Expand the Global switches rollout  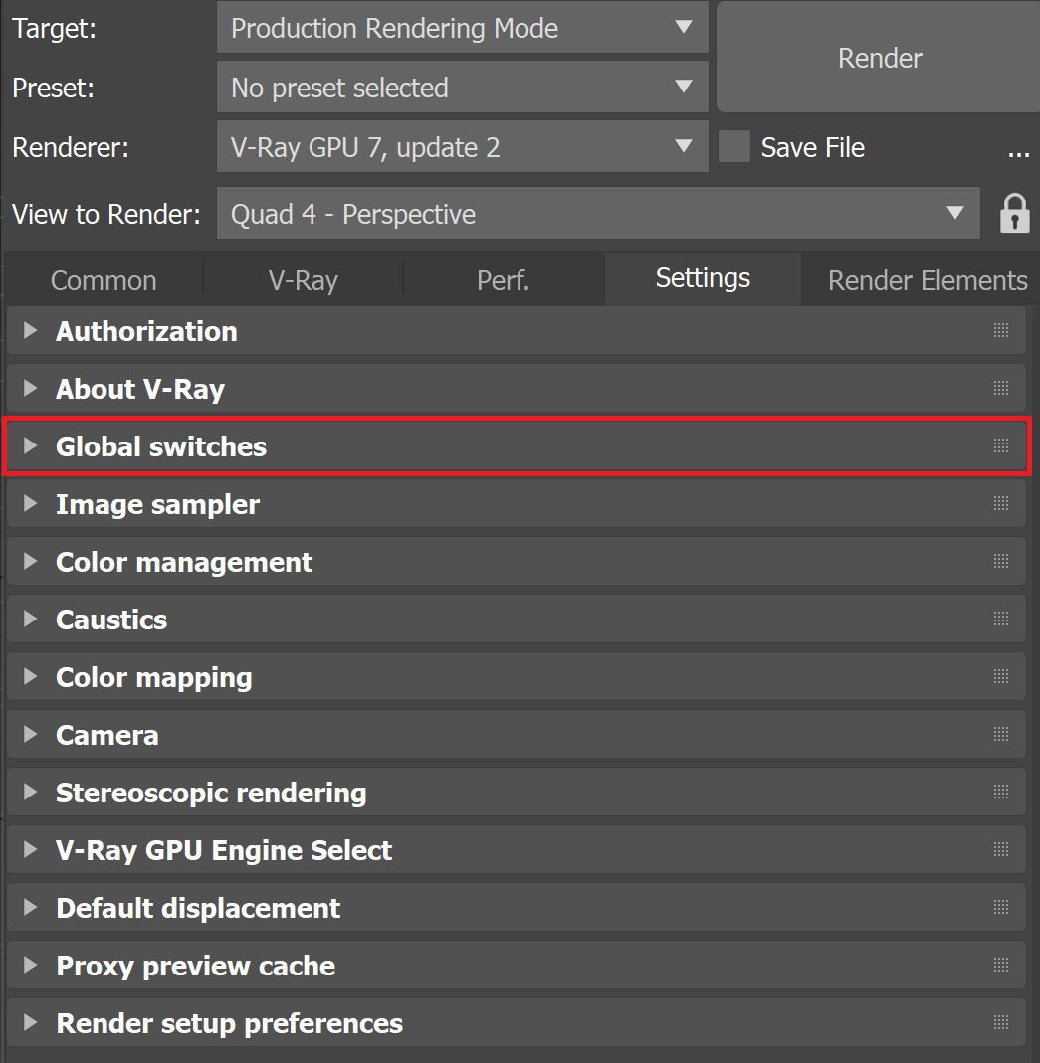pyautogui.click(x=517, y=446)
